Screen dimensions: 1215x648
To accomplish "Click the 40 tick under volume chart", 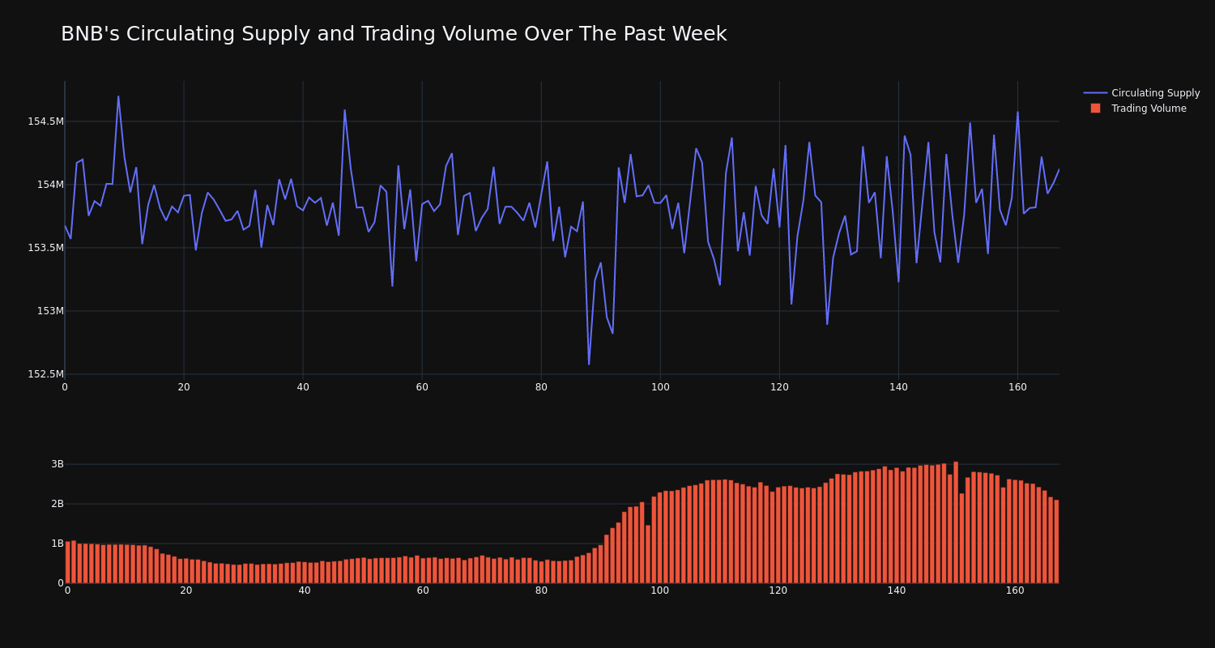I will tap(305, 590).
